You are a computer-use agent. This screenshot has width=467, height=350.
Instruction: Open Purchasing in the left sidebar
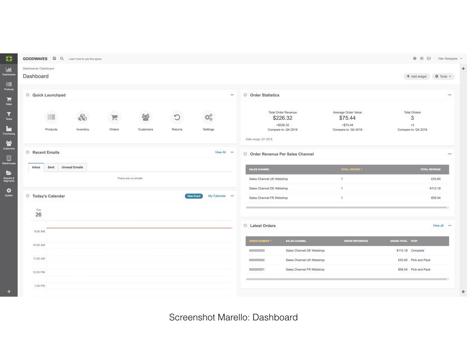coord(9,130)
